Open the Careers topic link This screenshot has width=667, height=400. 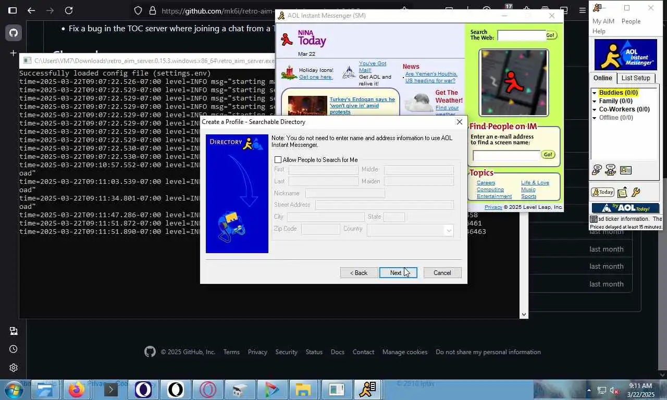click(486, 183)
